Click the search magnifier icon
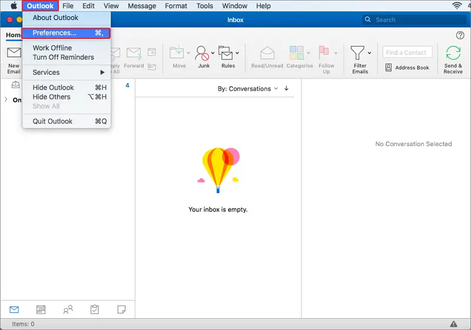The image size is (471, 330). (x=367, y=19)
